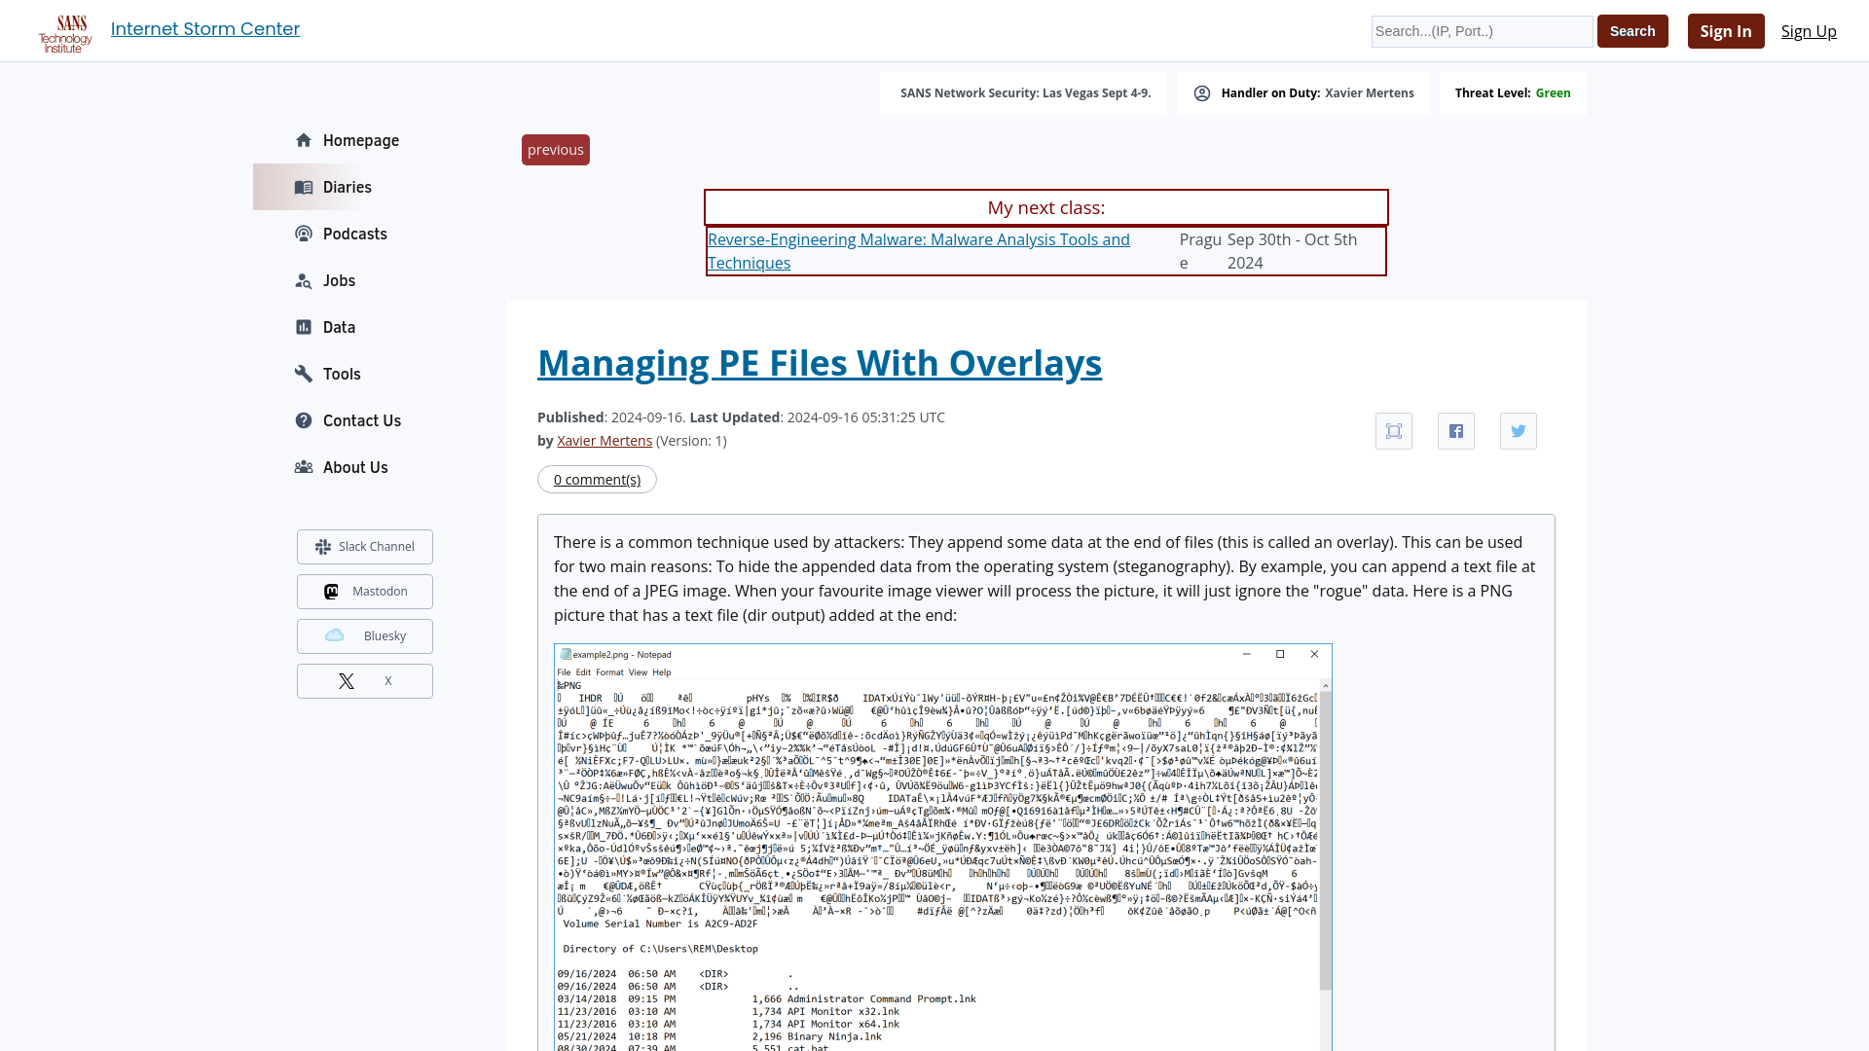This screenshot has width=1869, height=1051.
Task: Click 'Sep 30th - Oct 5th 2024' date text
Action: (x=1293, y=251)
